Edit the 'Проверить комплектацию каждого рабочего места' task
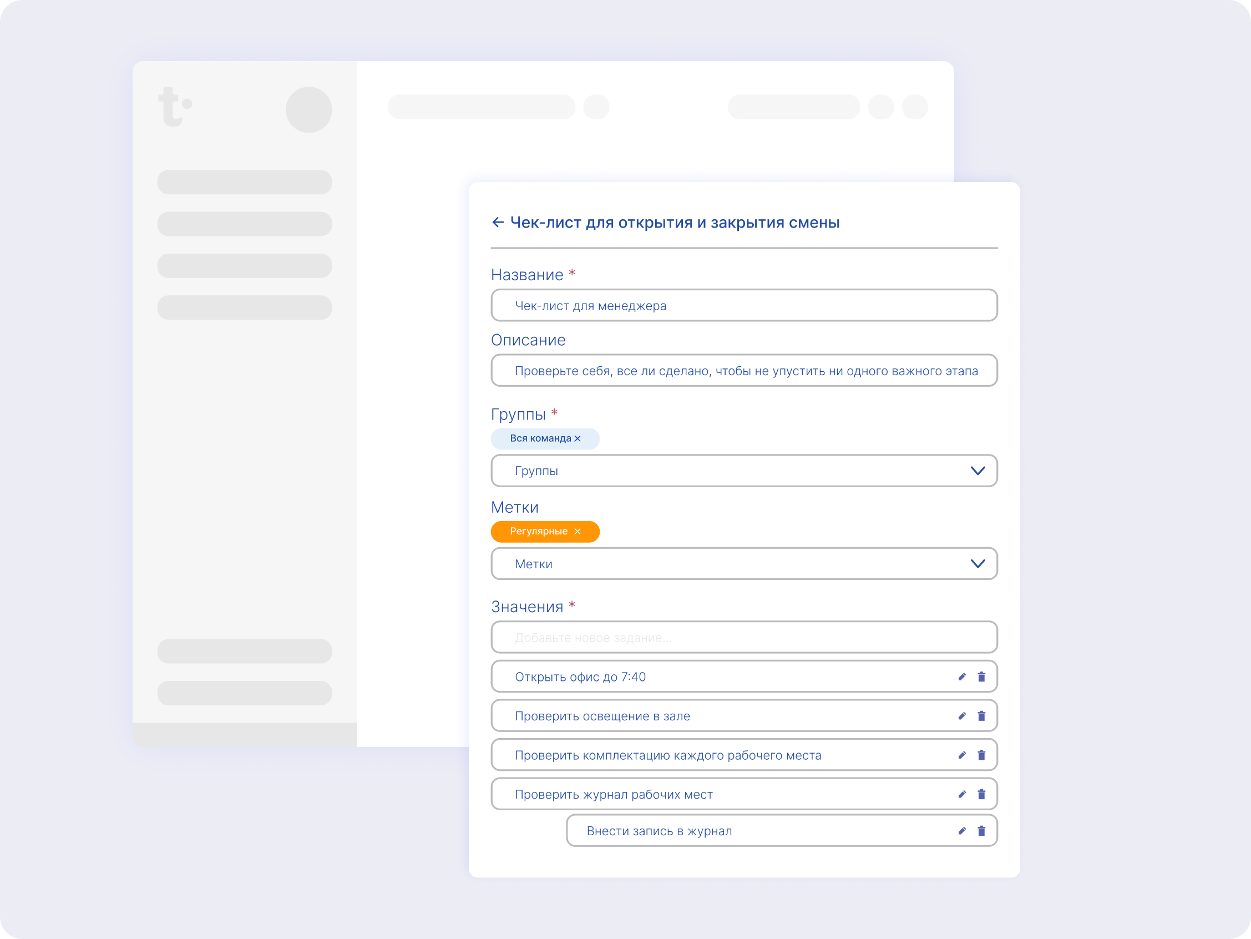This screenshot has width=1251, height=939. point(962,755)
